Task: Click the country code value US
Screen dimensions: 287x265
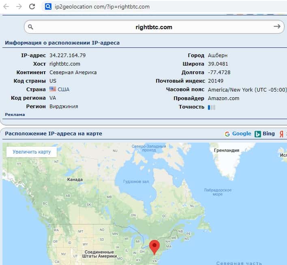Action: (x=53, y=81)
